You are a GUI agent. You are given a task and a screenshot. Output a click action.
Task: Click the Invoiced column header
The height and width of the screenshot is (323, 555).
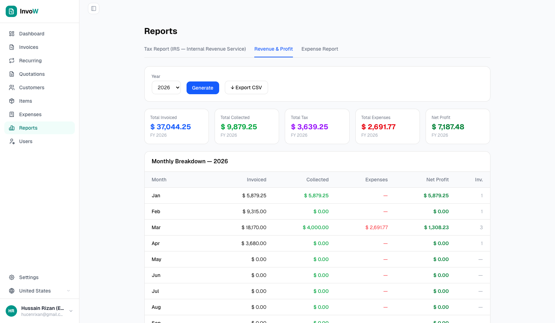tap(256, 180)
